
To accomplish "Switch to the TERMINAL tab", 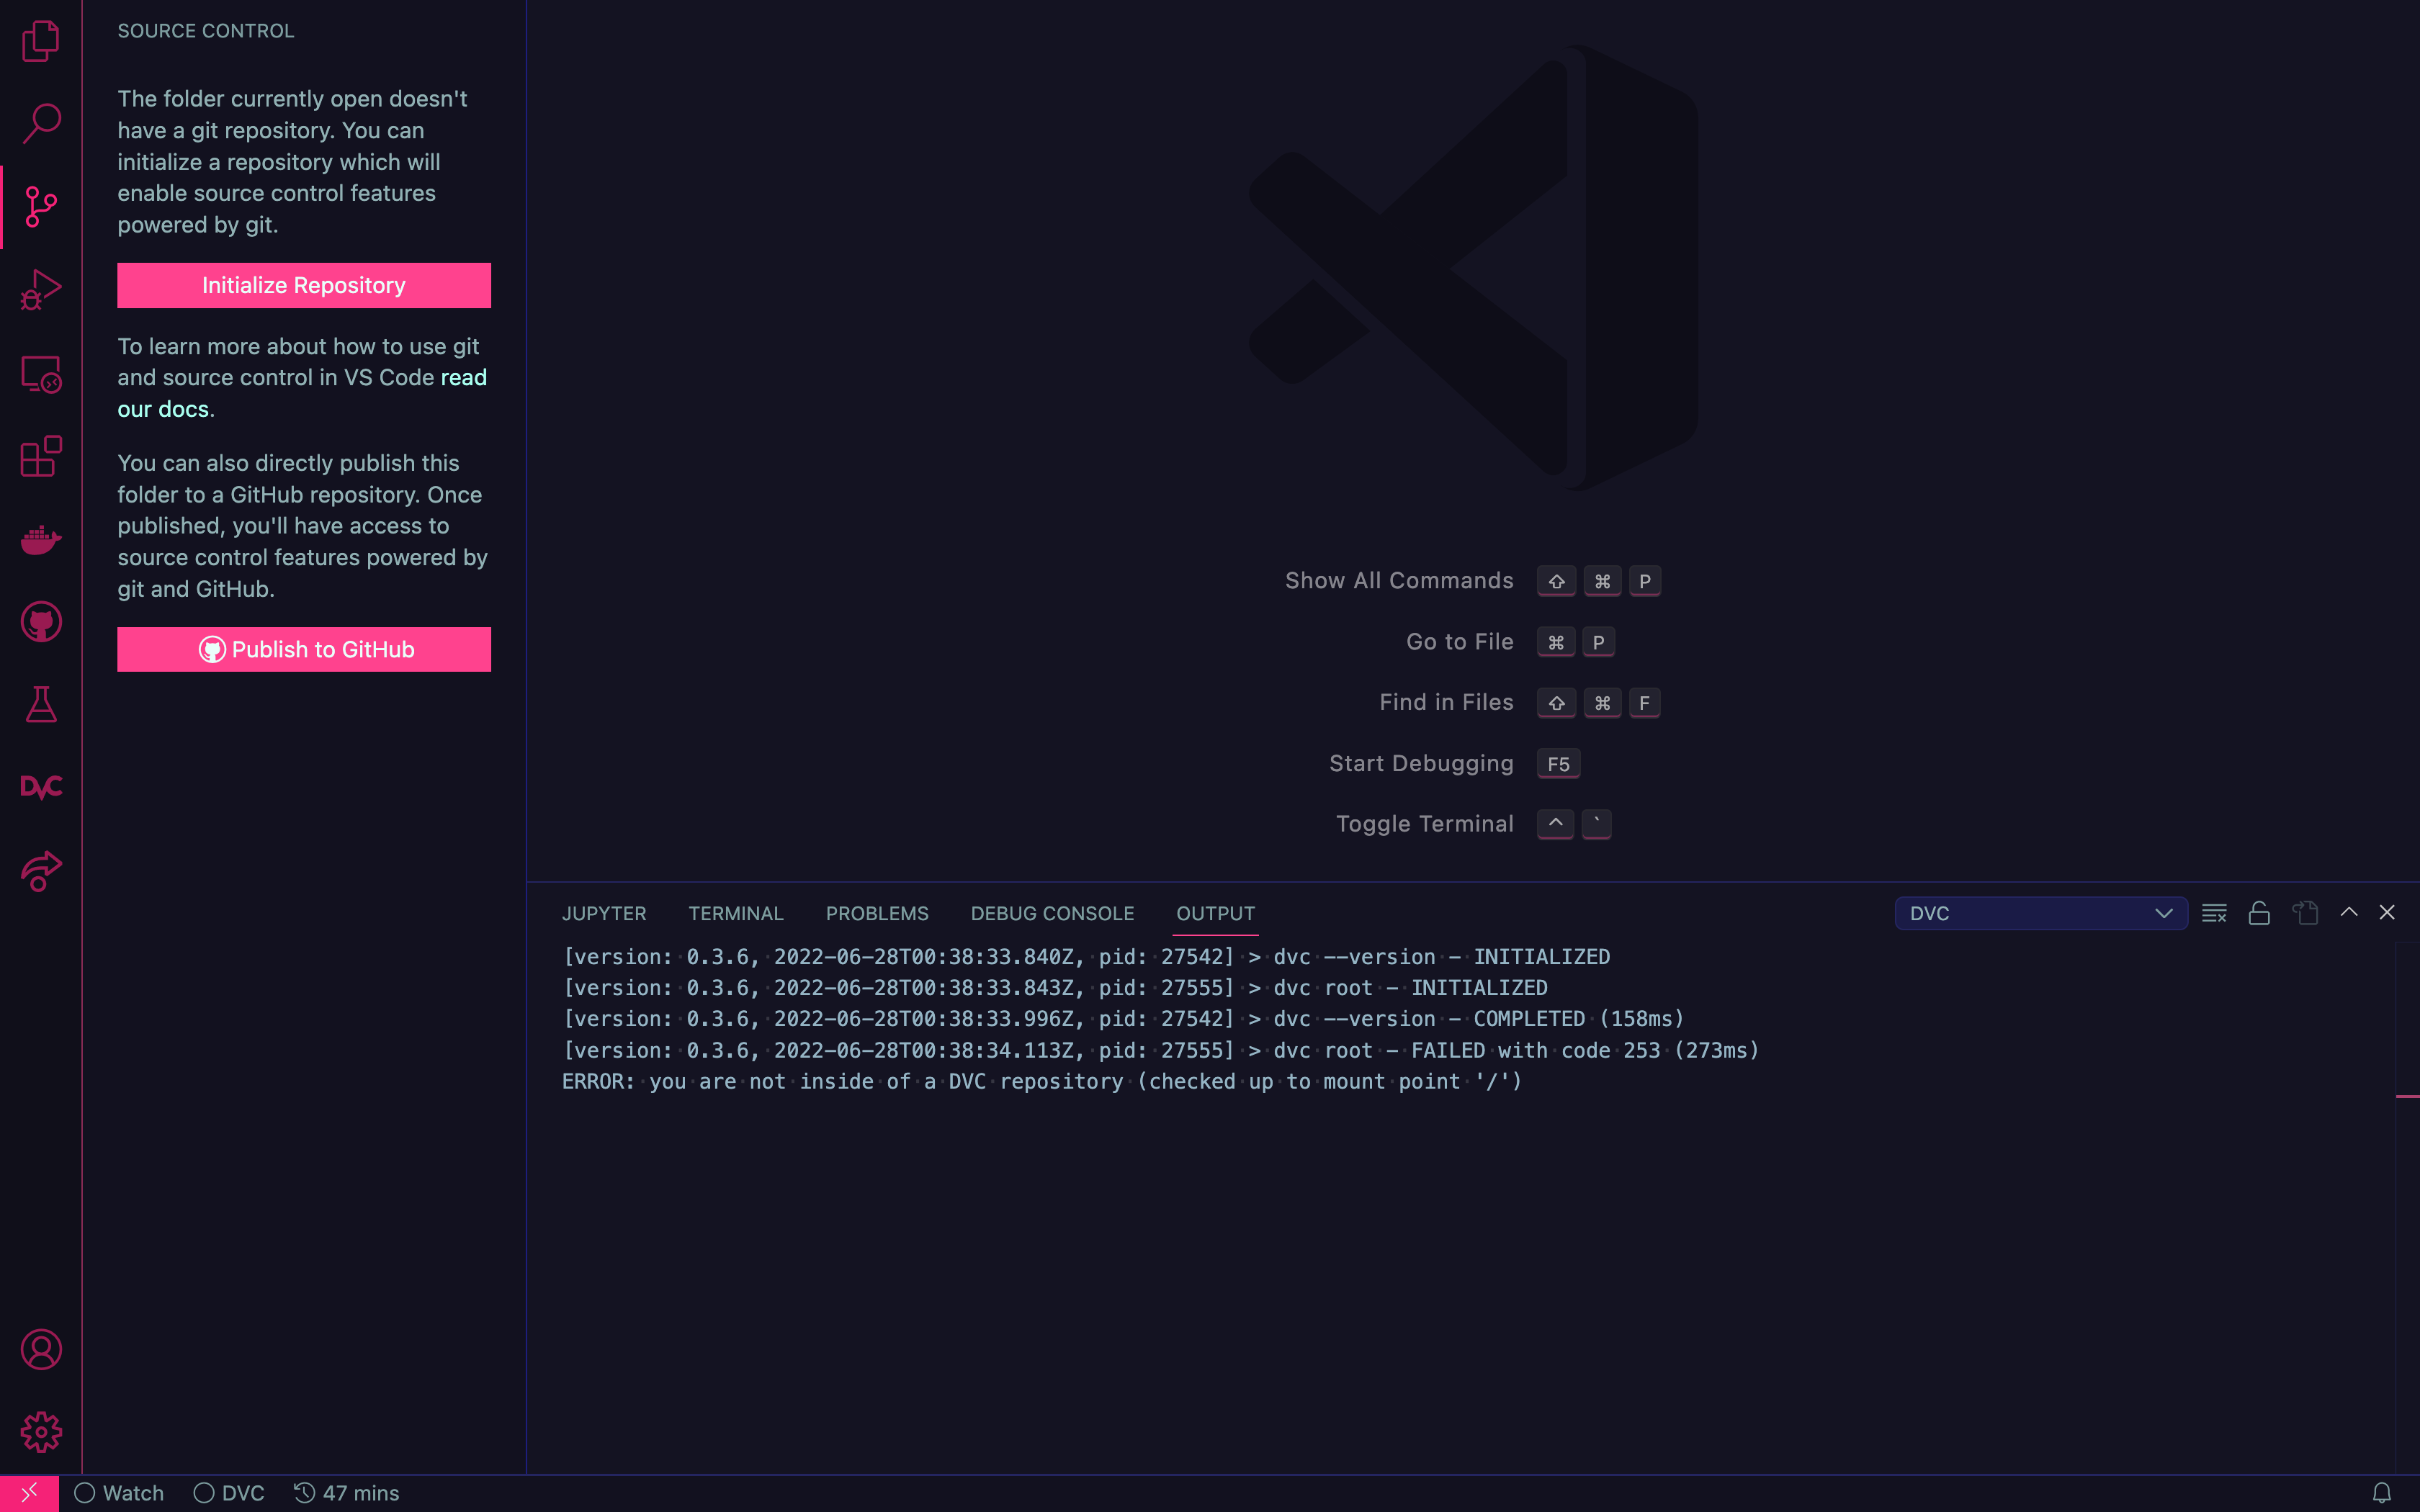I will pyautogui.click(x=736, y=913).
